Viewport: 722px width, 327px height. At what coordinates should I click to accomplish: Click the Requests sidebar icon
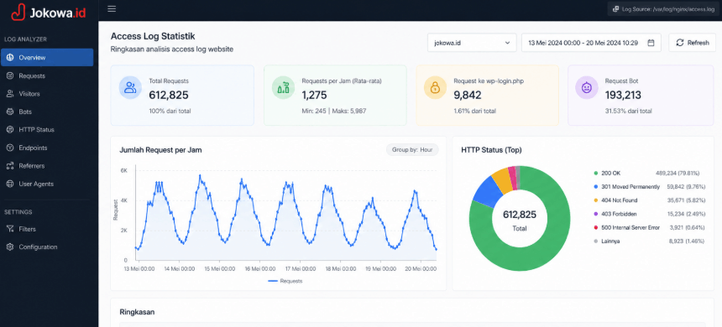(x=10, y=76)
